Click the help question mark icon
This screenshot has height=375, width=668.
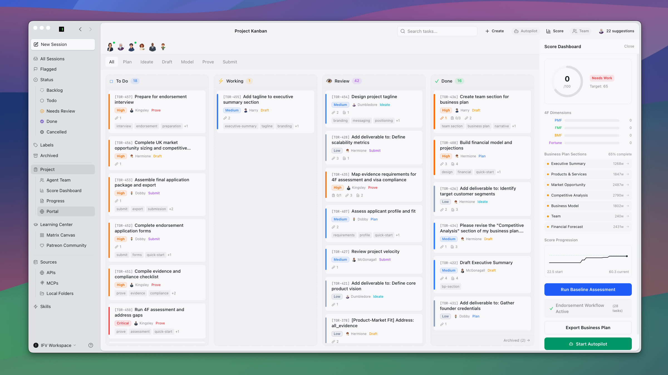click(91, 345)
